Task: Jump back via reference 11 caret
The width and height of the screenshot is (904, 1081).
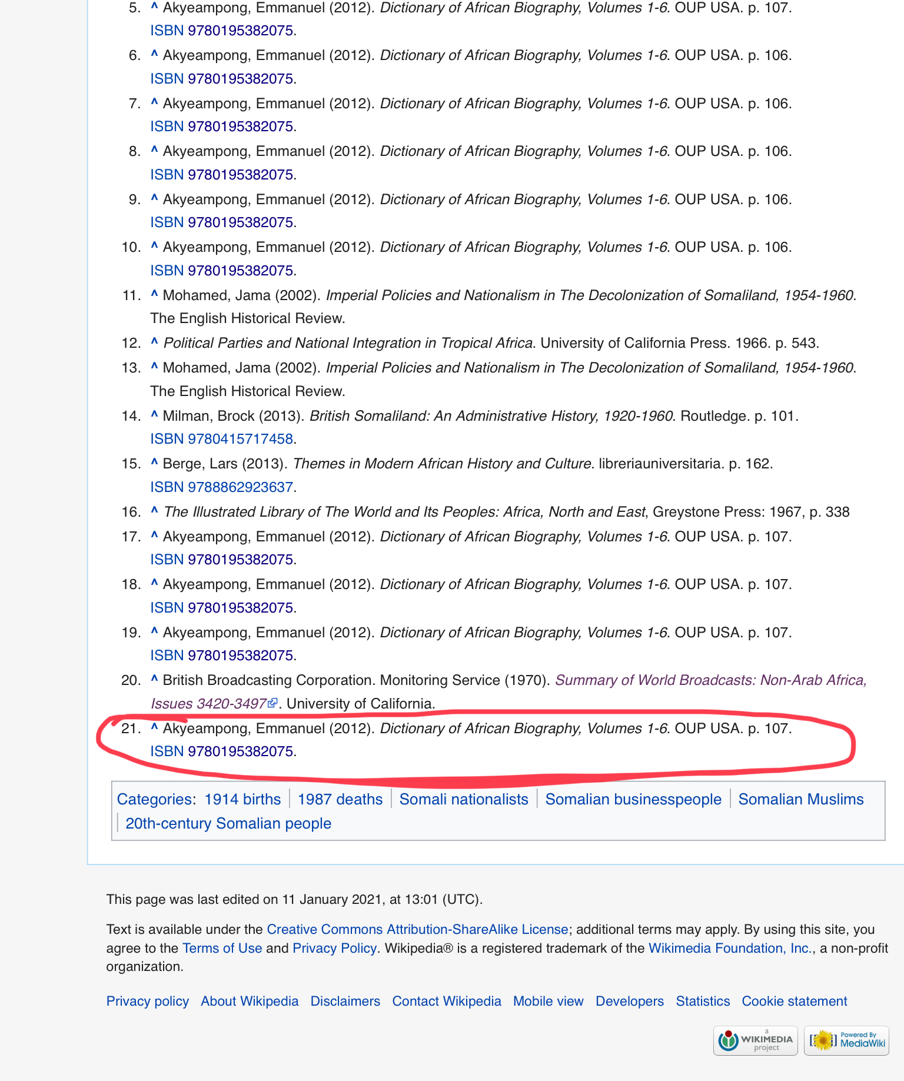Action: tap(154, 295)
